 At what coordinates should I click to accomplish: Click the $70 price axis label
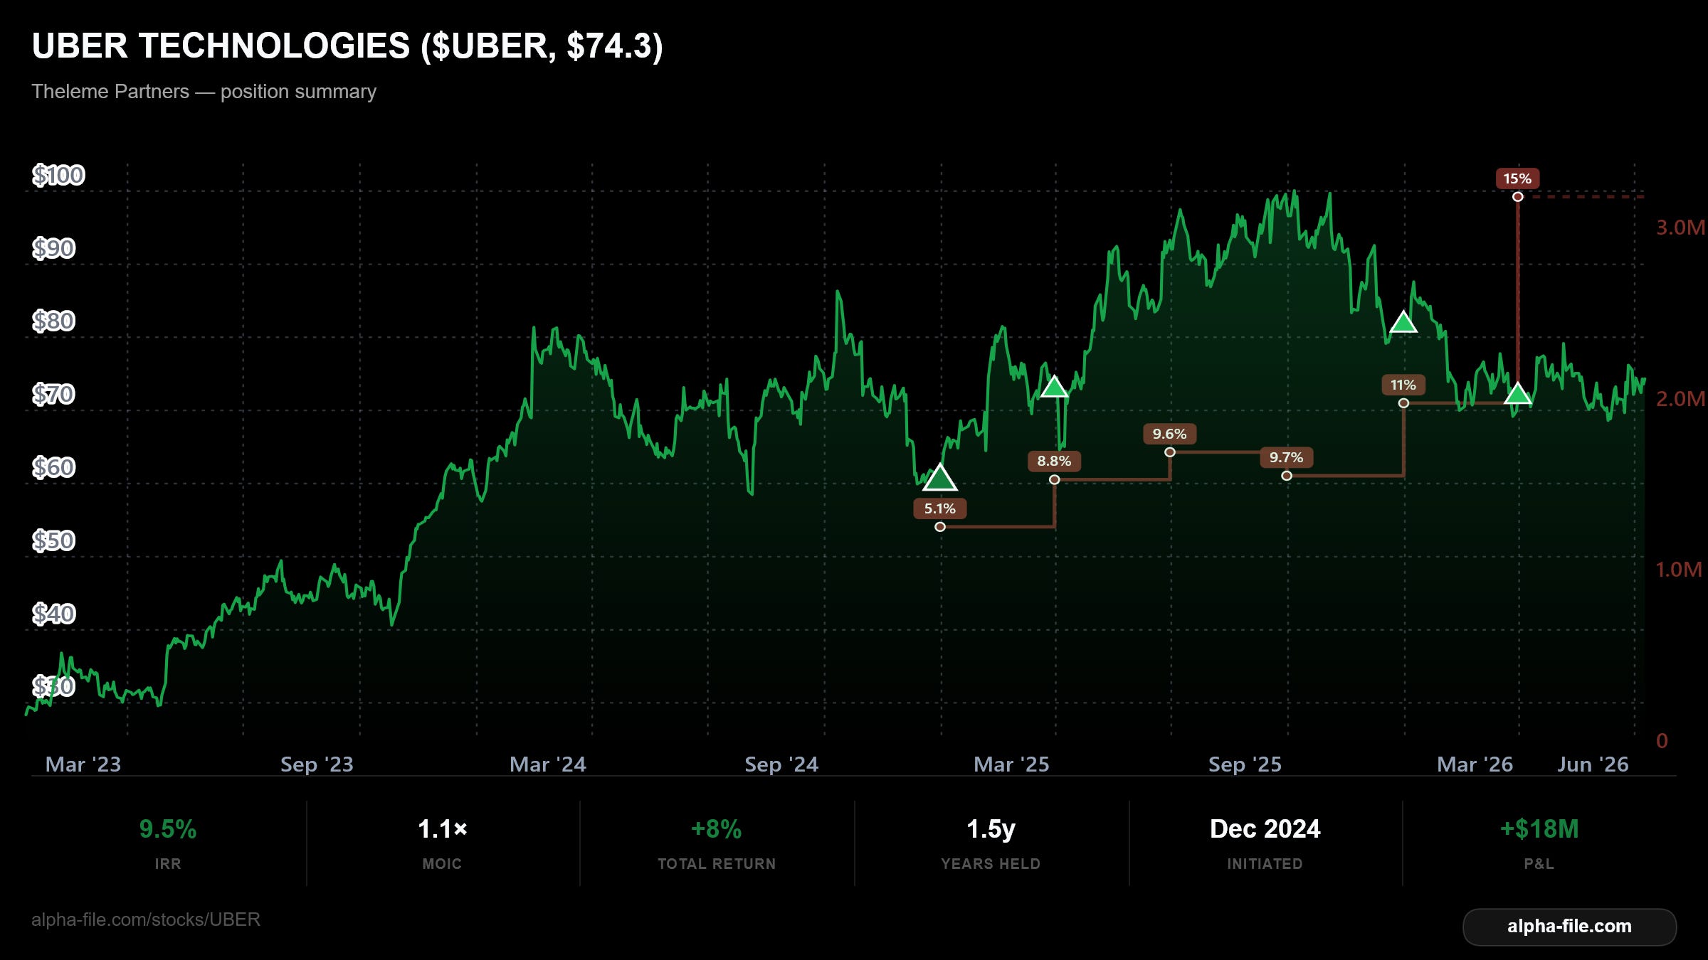53,394
